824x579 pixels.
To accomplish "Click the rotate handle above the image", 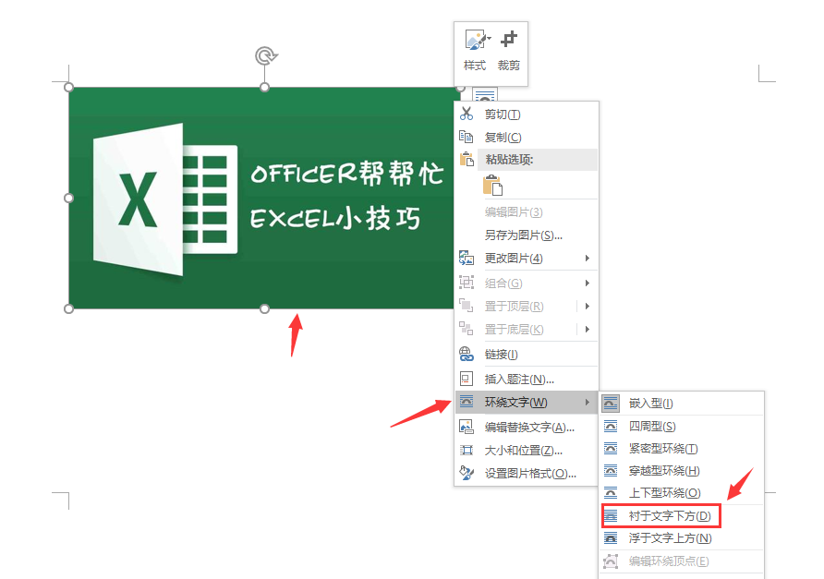I will click(x=265, y=56).
